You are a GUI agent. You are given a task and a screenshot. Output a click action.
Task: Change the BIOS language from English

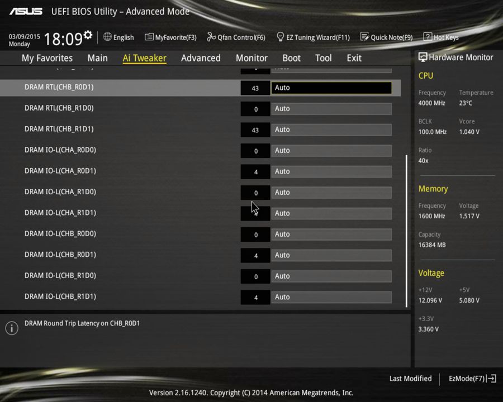click(x=118, y=37)
